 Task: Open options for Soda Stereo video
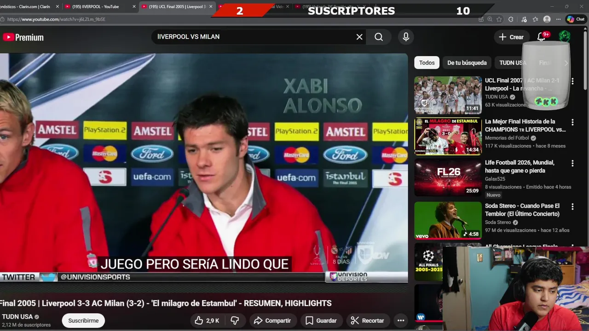572,206
